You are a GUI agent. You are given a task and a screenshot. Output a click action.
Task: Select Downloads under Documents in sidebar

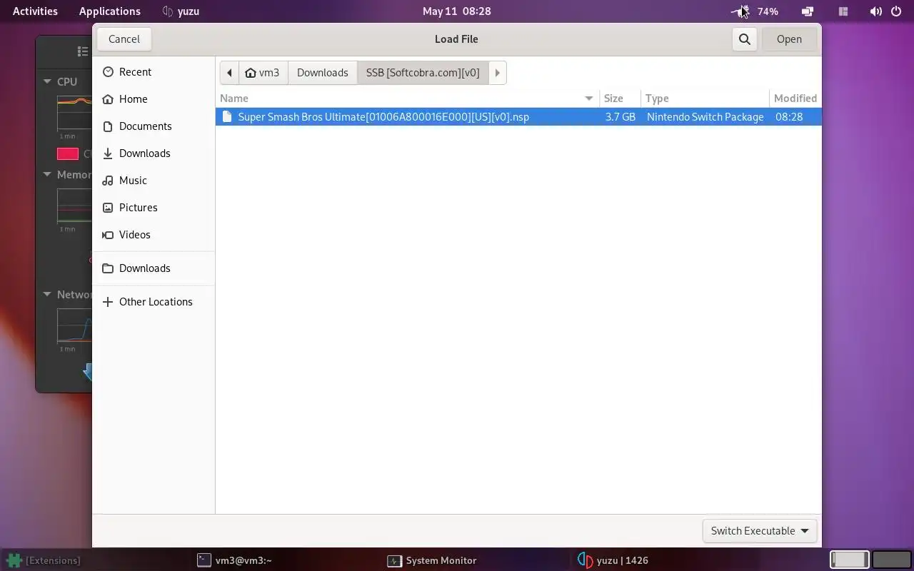pyautogui.click(x=154, y=153)
